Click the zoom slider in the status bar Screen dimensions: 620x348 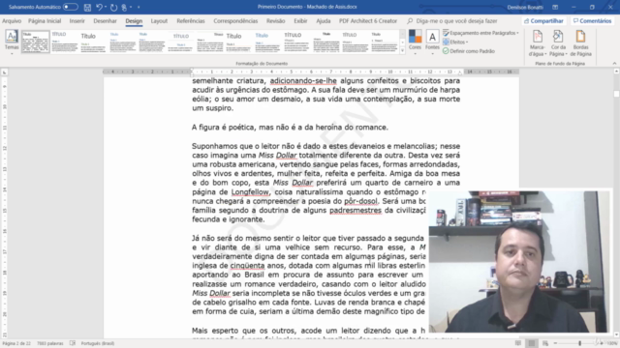578,343
